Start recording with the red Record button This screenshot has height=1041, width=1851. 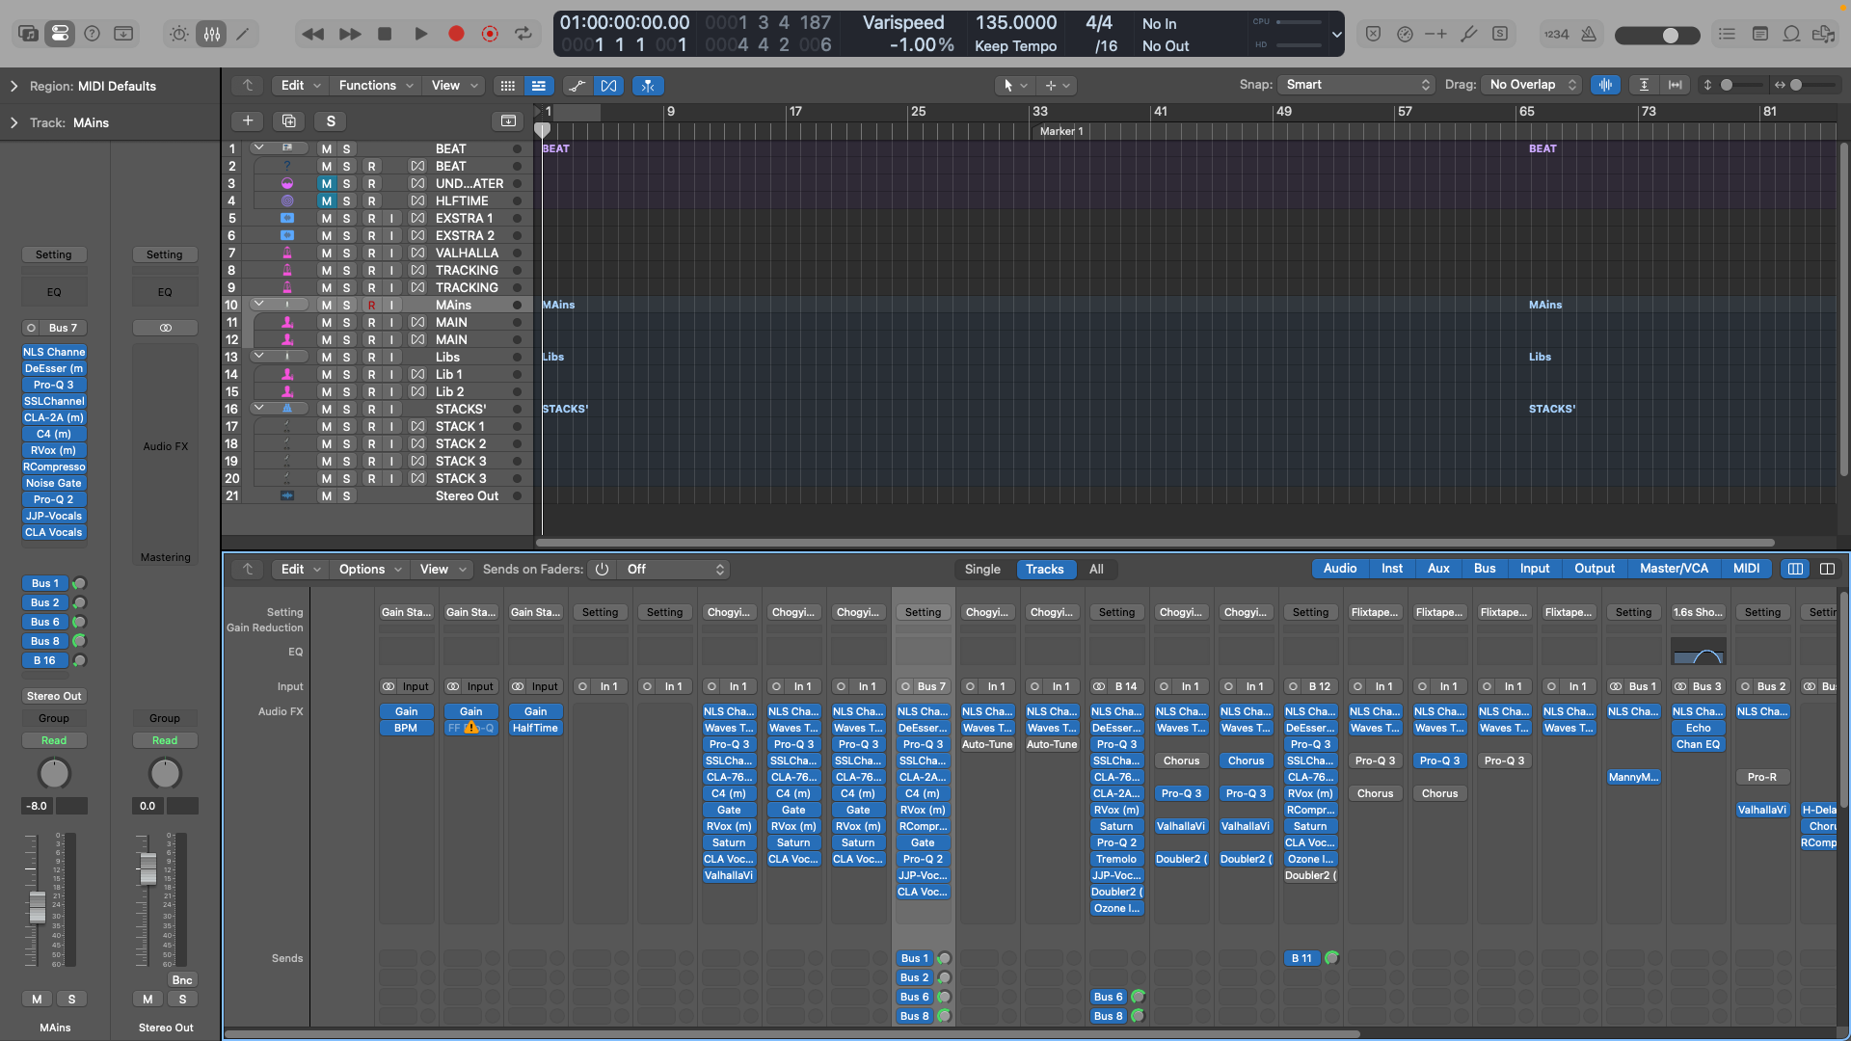point(456,34)
